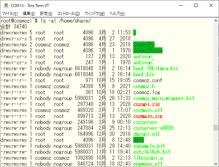Image resolution: width=219 pixels, height=167 pixels.
Task: Open the 編集(E) menu
Action: tap(29, 14)
